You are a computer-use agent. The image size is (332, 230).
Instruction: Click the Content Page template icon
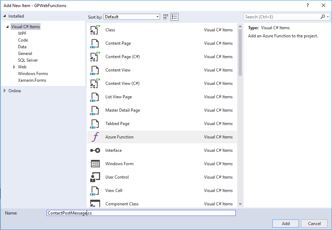tap(94, 43)
